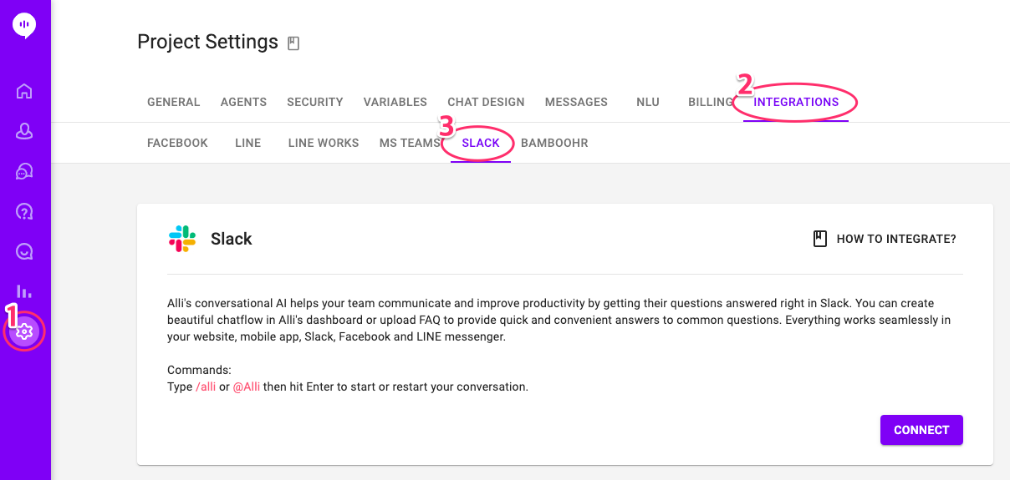Open the Alli logo home icon

coord(24,26)
